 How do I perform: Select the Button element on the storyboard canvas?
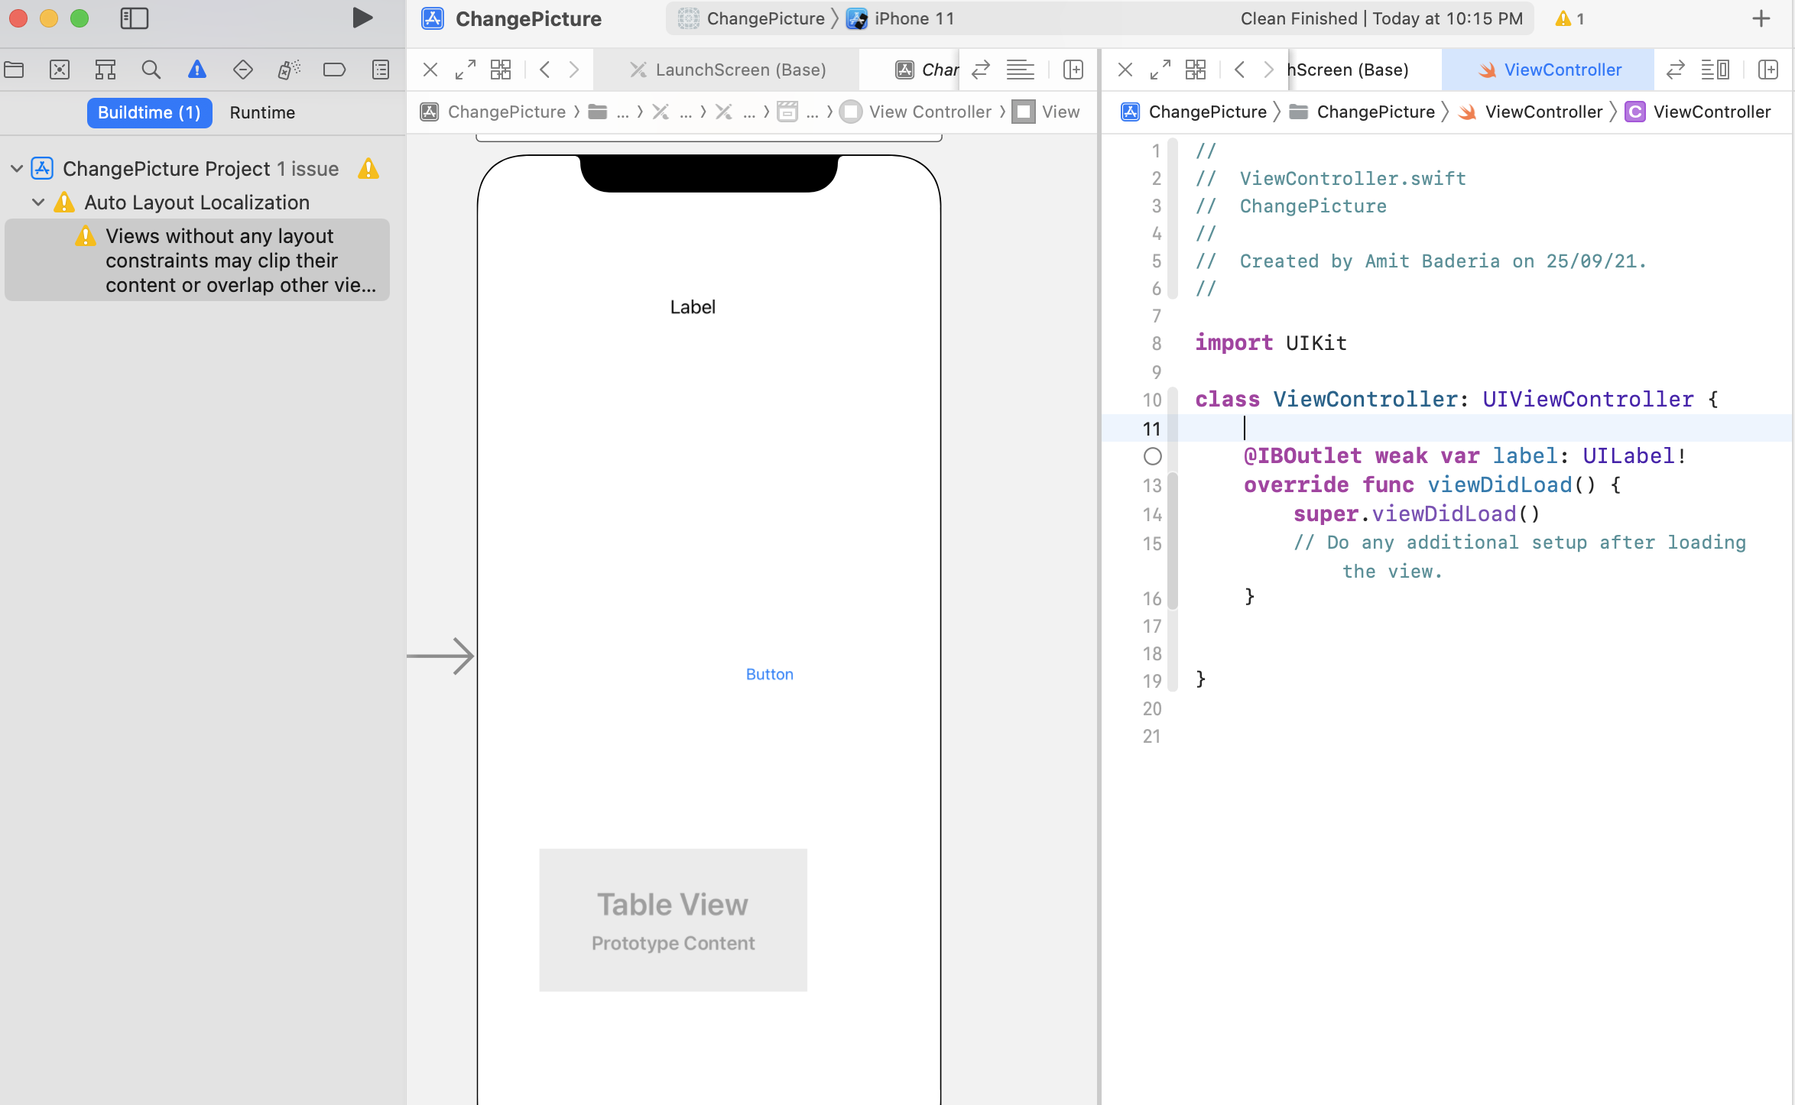[x=769, y=674]
